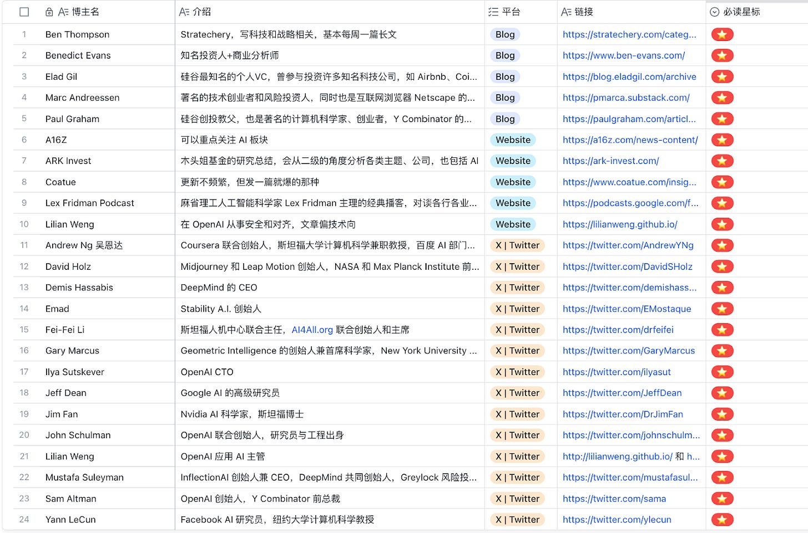Screen dimensions: 808x533
Task: Click star badge in Ilya Sutskever row
Action: pyautogui.click(x=722, y=372)
